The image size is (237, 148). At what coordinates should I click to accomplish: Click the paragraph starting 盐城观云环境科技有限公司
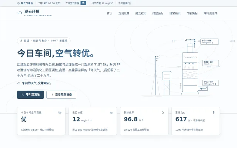click(x=69, y=70)
